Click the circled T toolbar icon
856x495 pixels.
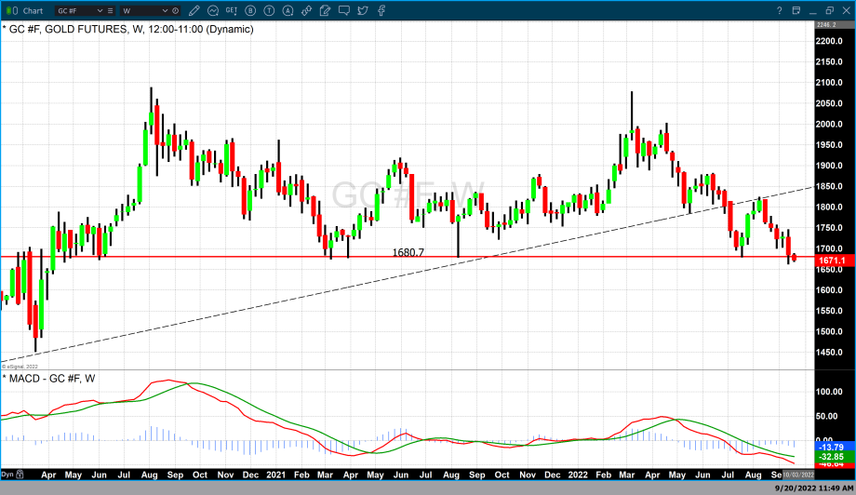point(270,10)
